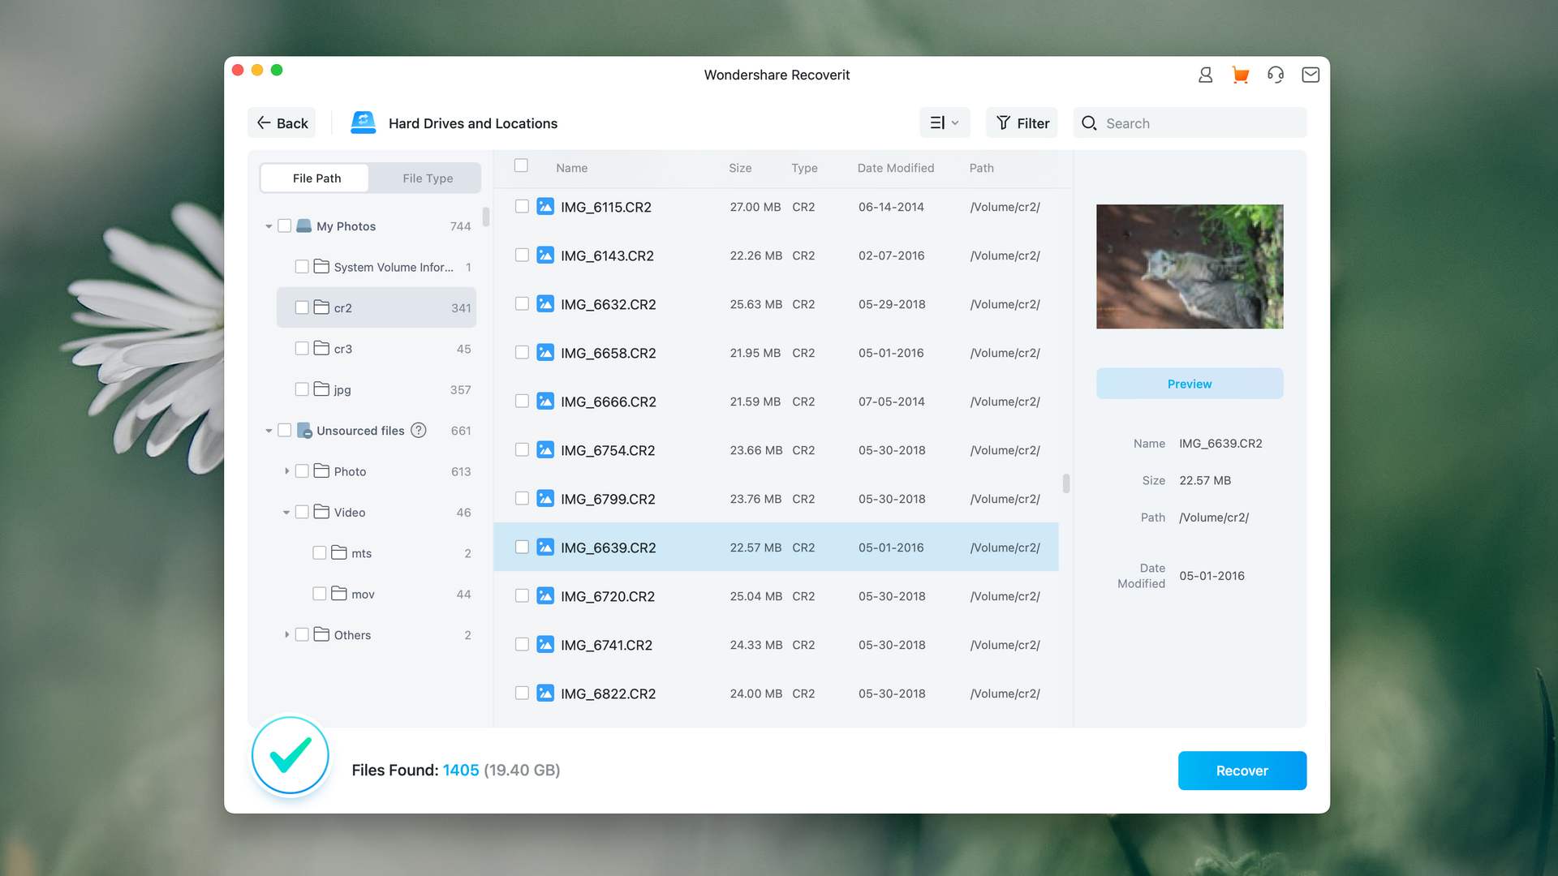Click the mts folder icon
Image resolution: width=1558 pixels, height=876 pixels.
339,552
